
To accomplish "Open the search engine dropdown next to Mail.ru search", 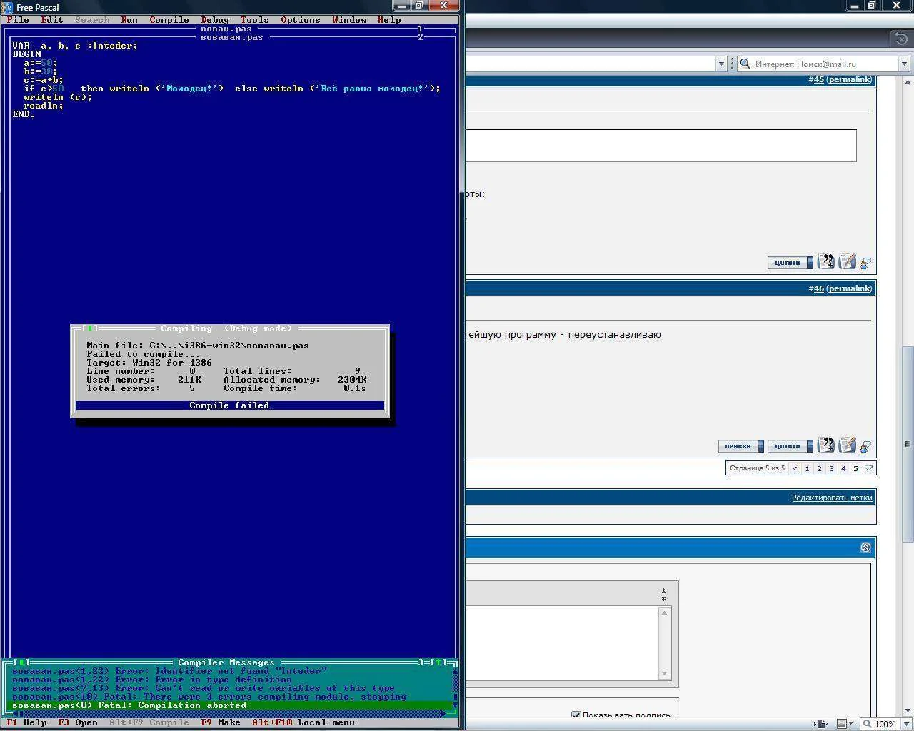I will point(904,64).
